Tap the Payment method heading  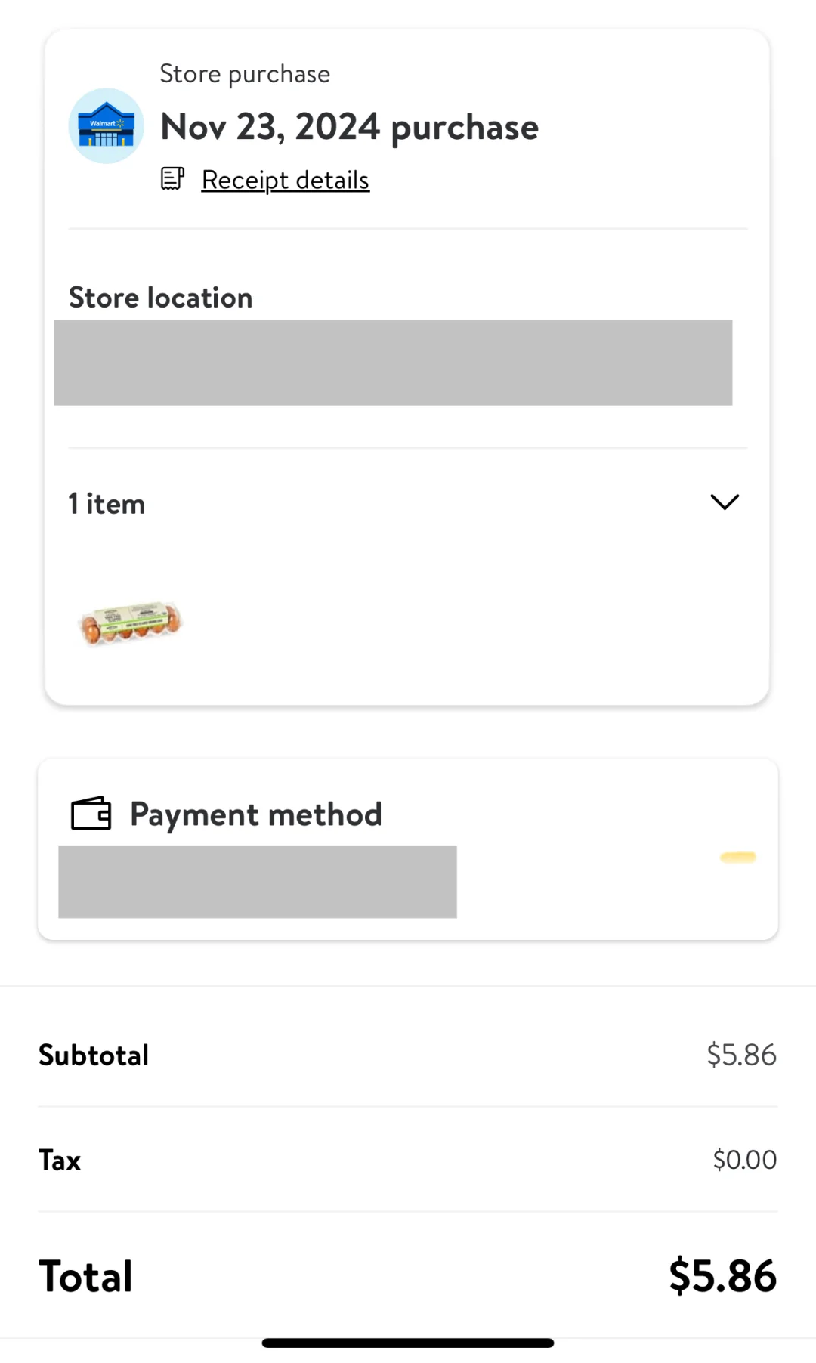pyautogui.click(x=255, y=814)
